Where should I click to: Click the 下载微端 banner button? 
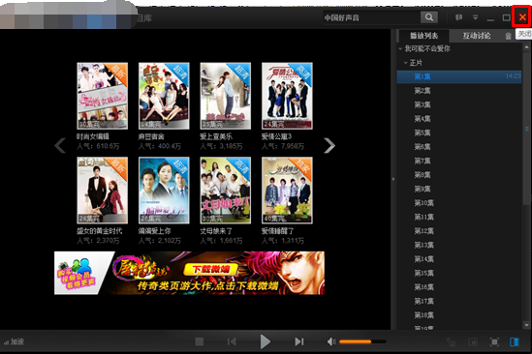pyautogui.click(x=210, y=269)
